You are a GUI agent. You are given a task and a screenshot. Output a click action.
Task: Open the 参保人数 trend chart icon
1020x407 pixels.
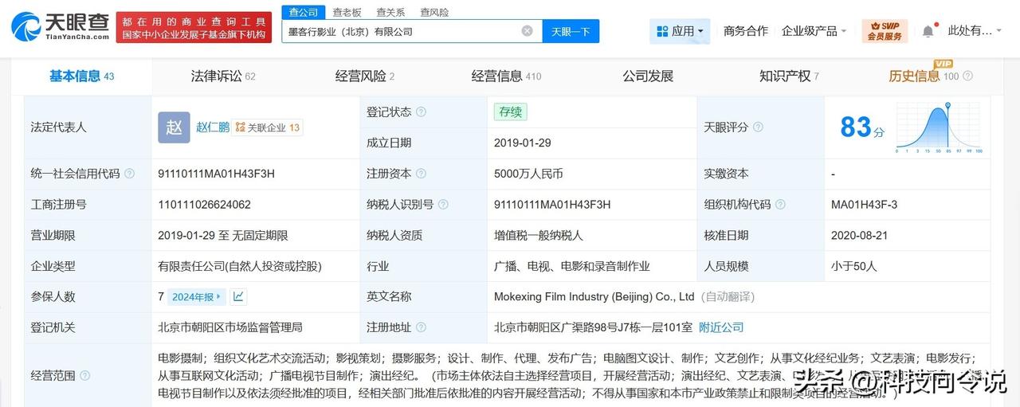(238, 296)
